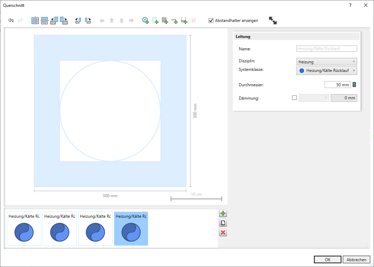Click the help question mark button

point(350,5)
